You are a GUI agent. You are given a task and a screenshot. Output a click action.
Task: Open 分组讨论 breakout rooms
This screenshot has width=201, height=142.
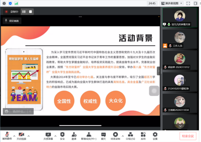(x=130, y=136)
